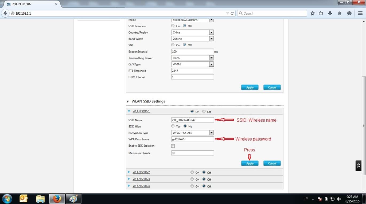
Task: Click the back-to-top double chevron button
Action: 359,166
